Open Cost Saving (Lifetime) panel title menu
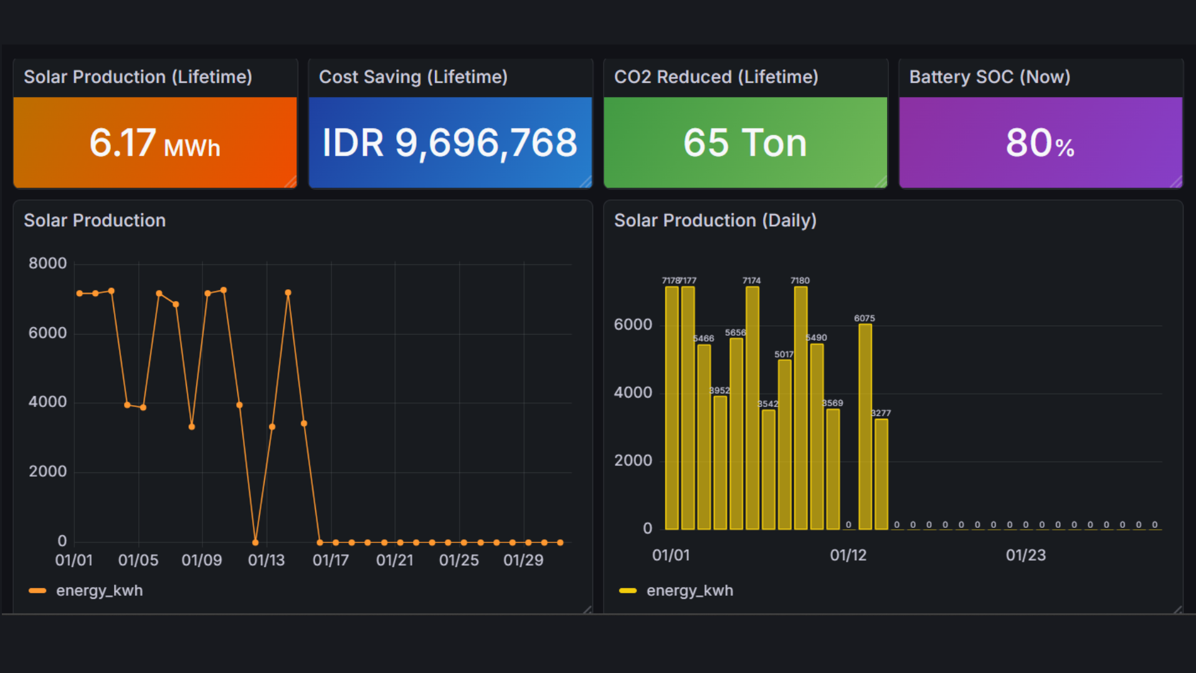Image resolution: width=1196 pixels, height=673 pixels. tap(413, 77)
